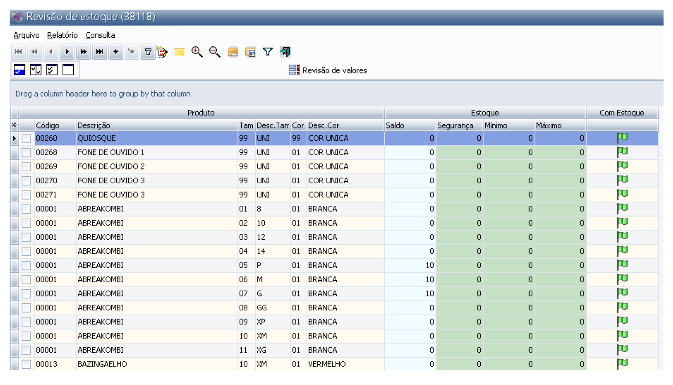The height and width of the screenshot is (385, 673).
Task: Click the row indicator arrow beside QUIOSQUE
Action: click(14, 138)
